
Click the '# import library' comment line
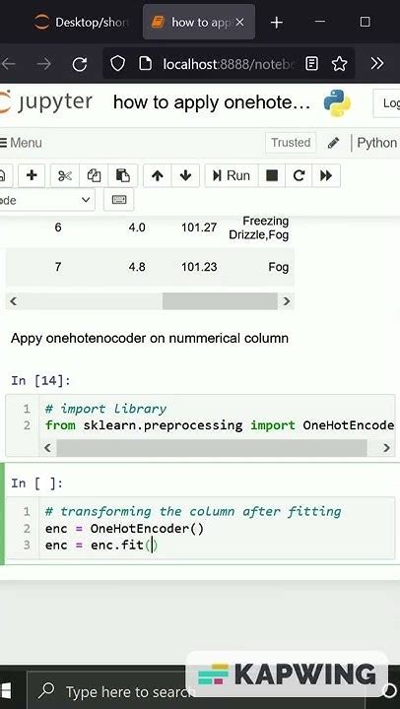[x=105, y=409]
